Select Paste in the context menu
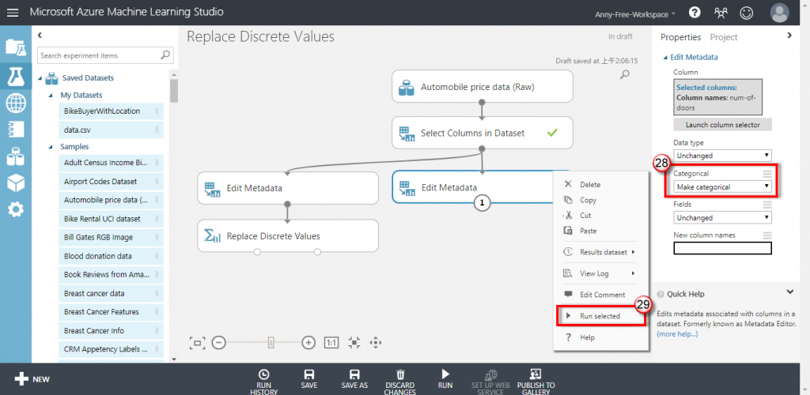Viewport: 810px width, 395px height. click(x=588, y=231)
